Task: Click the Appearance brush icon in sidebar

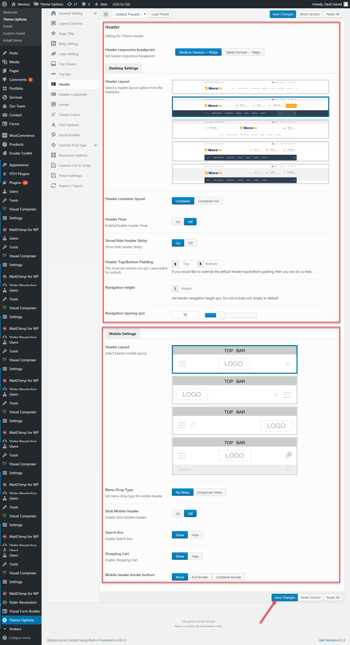Action: pos(5,165)
